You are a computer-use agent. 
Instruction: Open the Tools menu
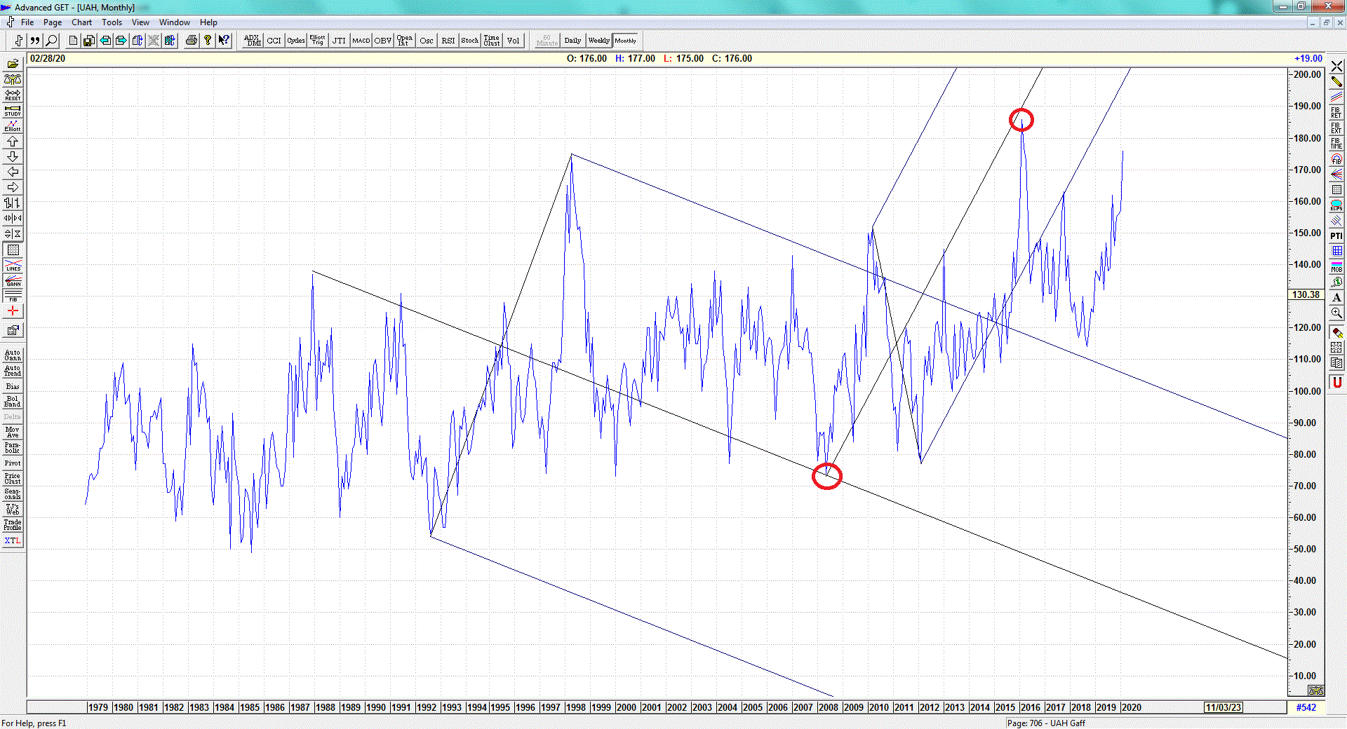[112, 22]
